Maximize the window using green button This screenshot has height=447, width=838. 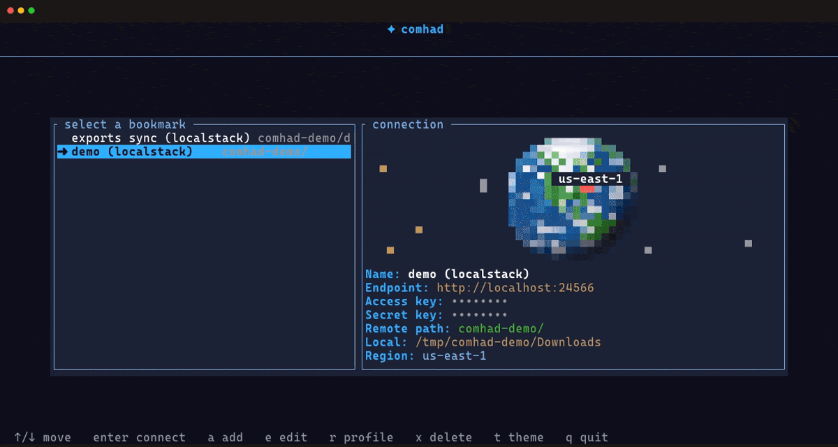[x=31, y=10]
